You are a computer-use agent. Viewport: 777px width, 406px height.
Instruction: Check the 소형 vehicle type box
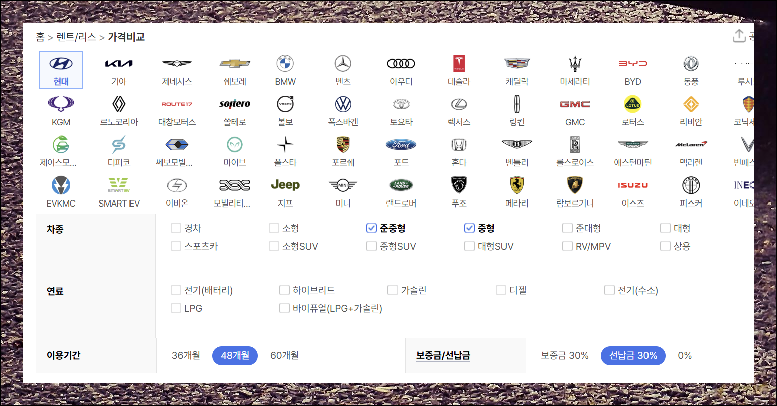tap(274, 228)
